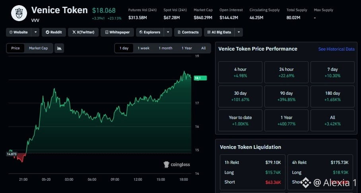Click the 24 hour performance card

(286, 72)
